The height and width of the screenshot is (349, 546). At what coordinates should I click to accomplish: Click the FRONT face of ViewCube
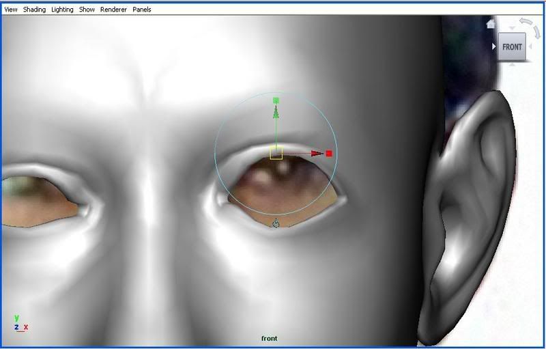coord(511,46)
